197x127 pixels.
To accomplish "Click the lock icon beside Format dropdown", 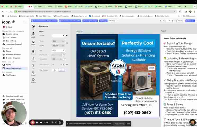I will pyautogui.click(x=67, y=35).
